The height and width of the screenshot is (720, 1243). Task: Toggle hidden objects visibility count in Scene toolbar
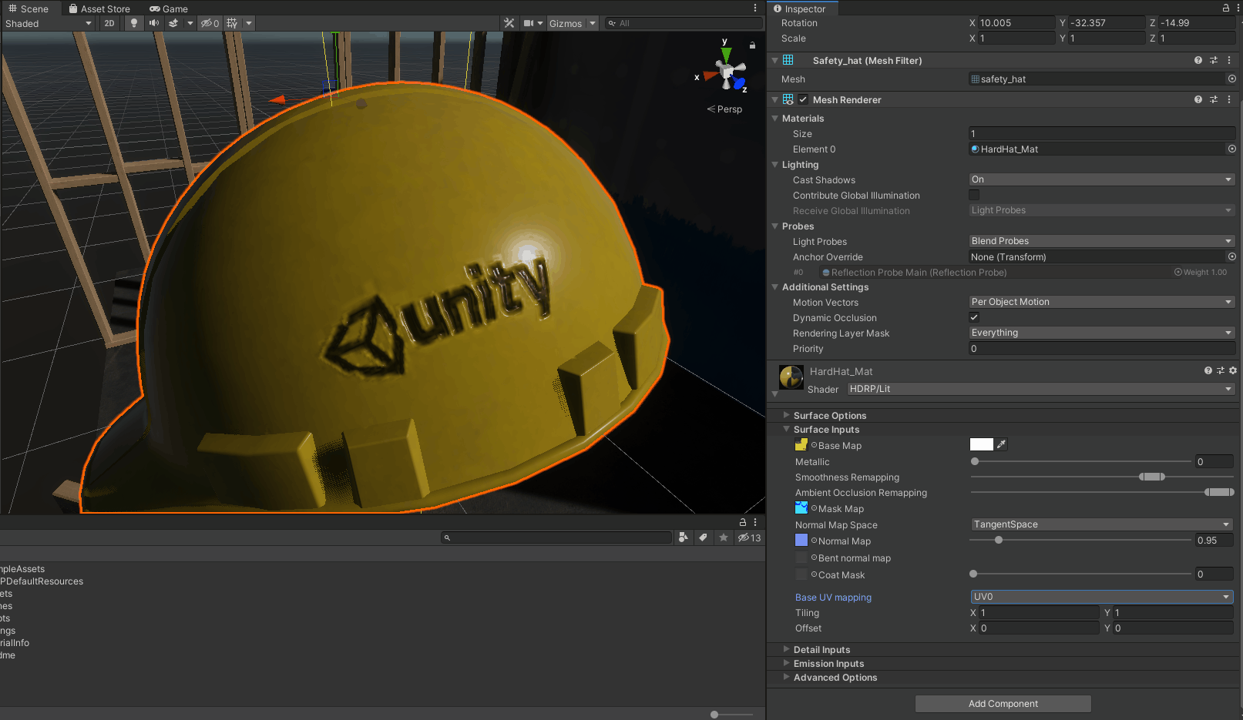[210, 23]
